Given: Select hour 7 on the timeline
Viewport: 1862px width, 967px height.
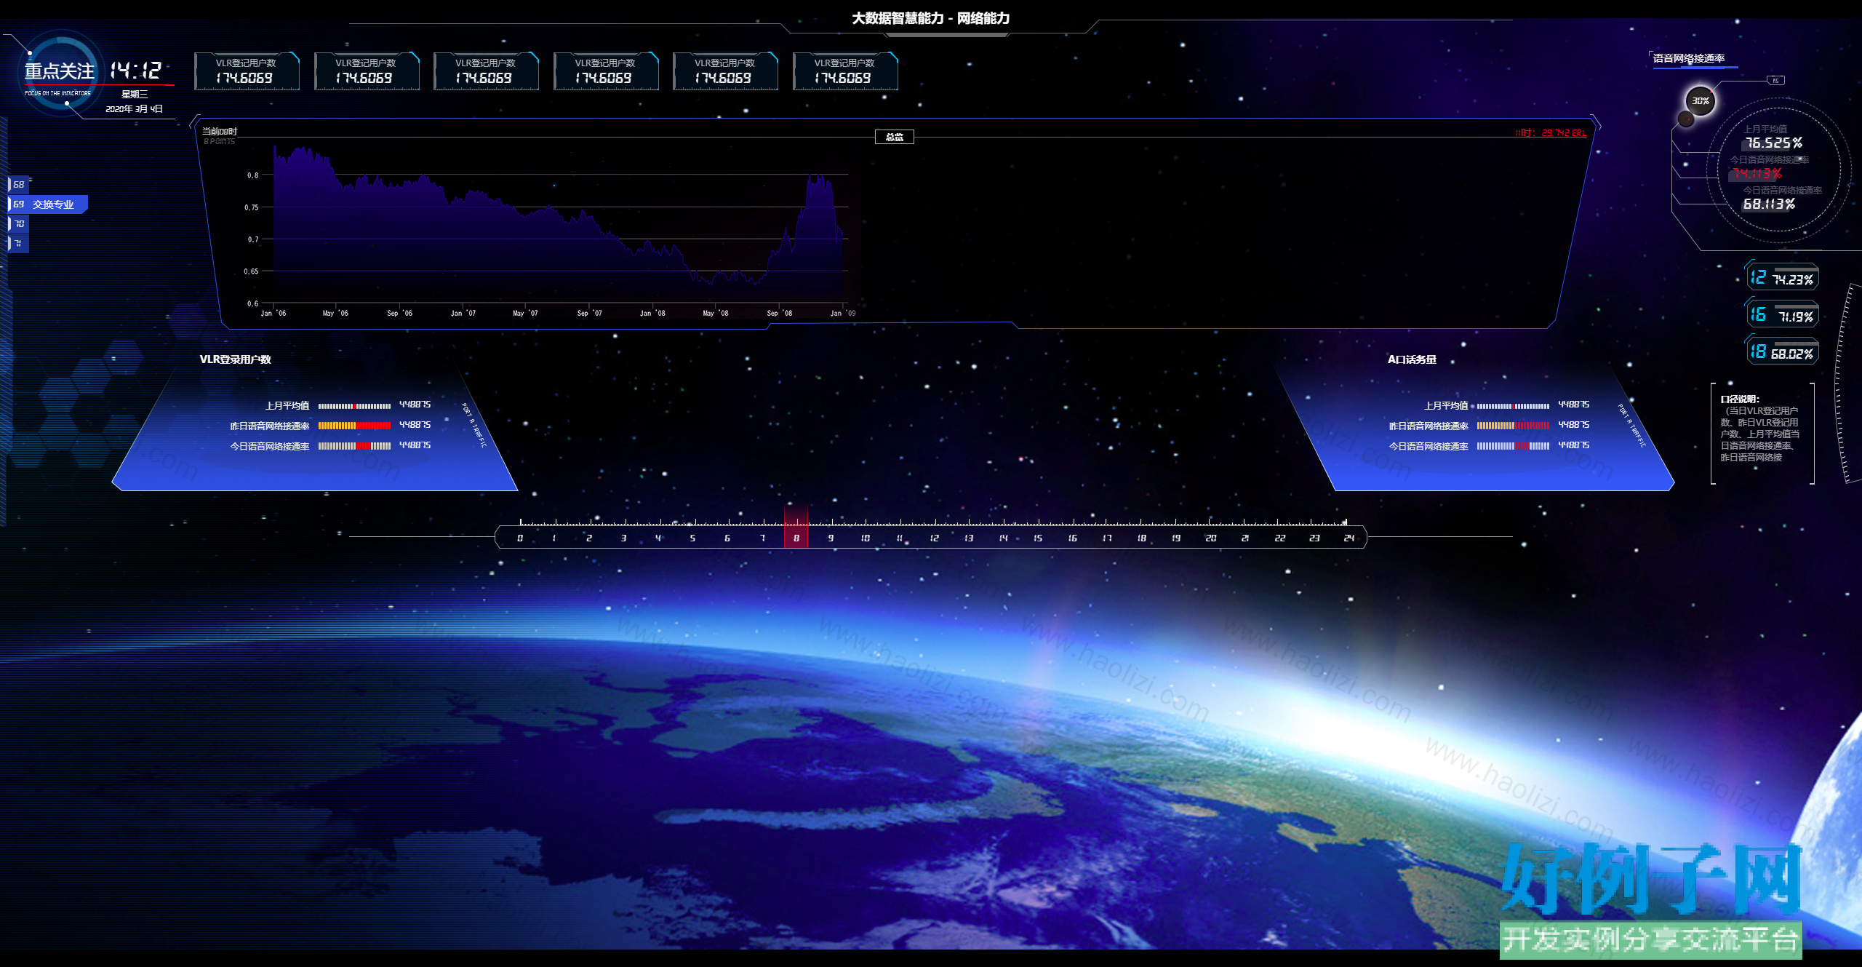Looking at the screenshot, I should point(762,538).
